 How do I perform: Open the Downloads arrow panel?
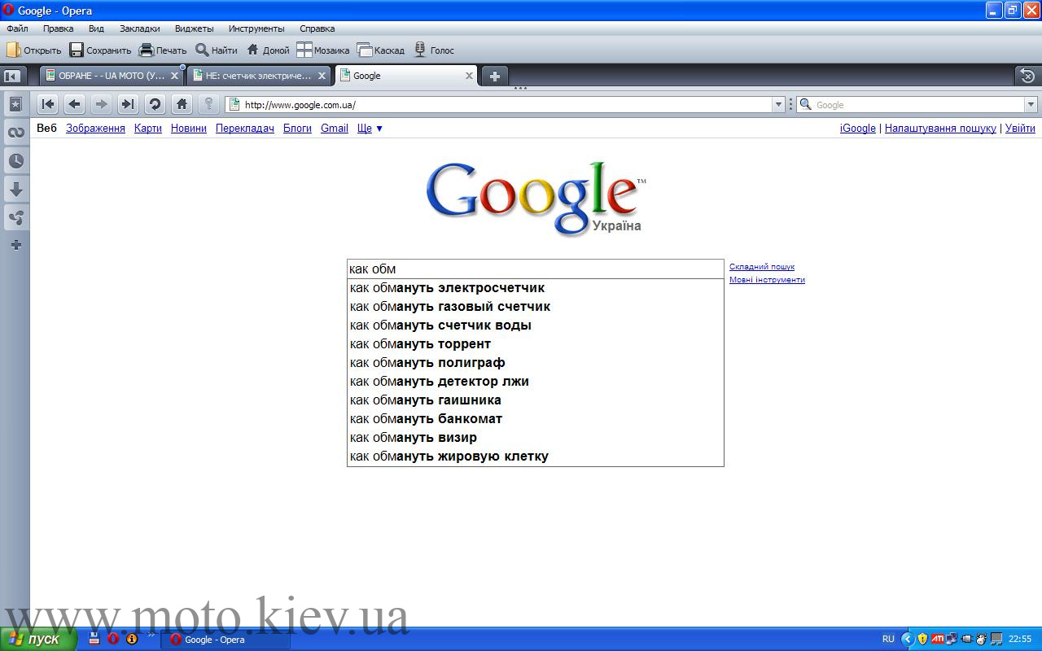[x=15, y=190]
